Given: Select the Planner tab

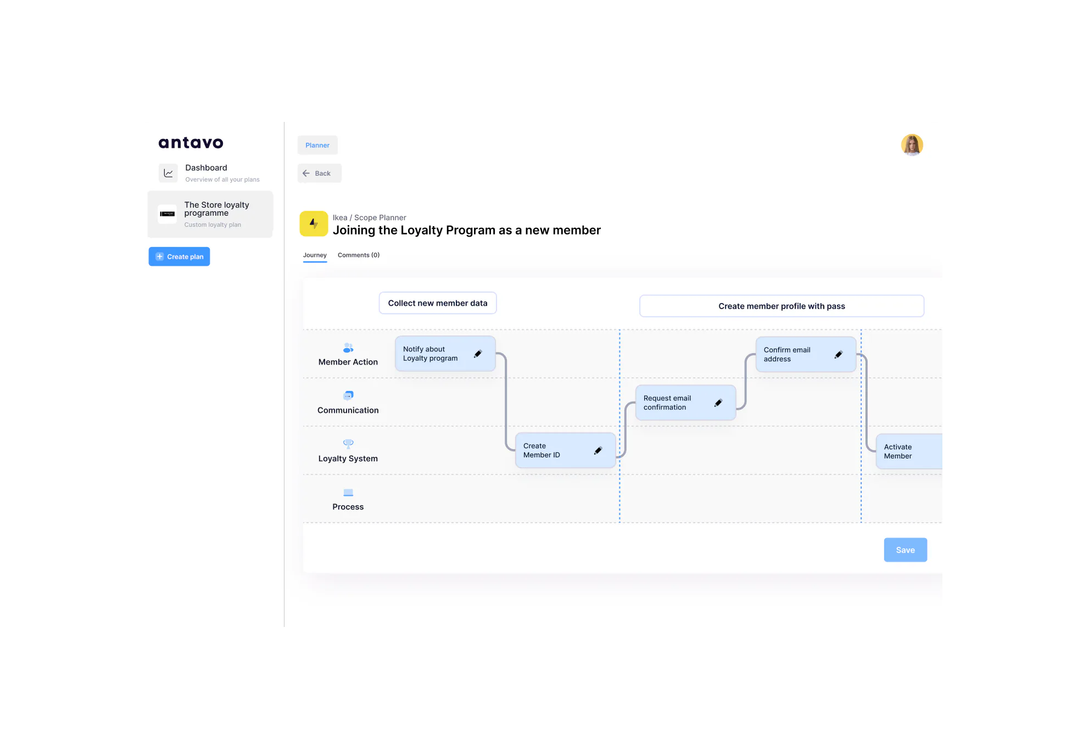Looking at the screenshot, I should (317, 145).
